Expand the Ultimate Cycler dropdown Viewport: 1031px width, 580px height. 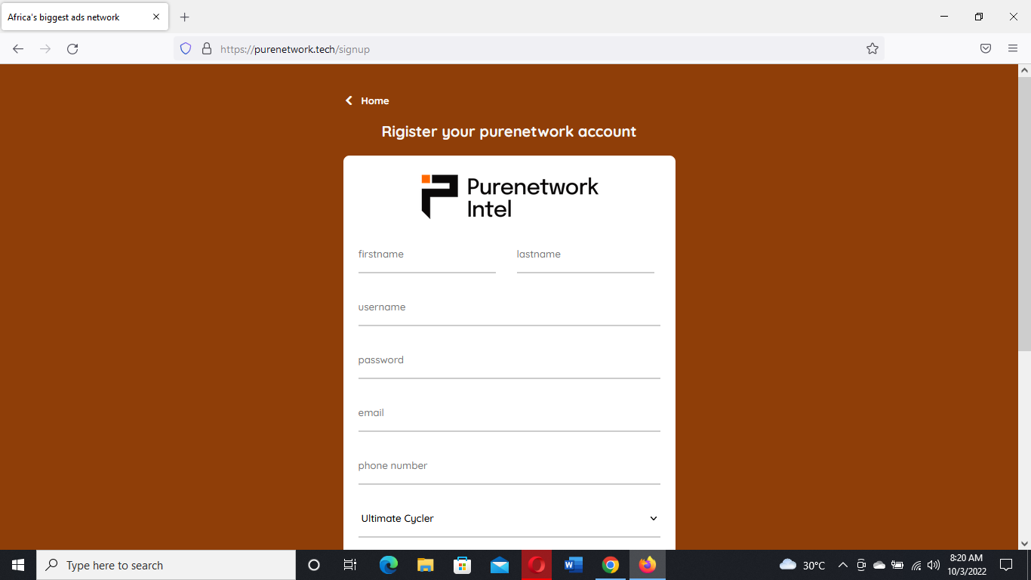(509, 519)
